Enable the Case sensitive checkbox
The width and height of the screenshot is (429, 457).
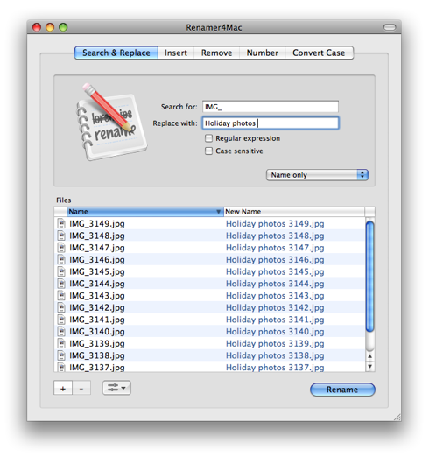pos(208,151)
